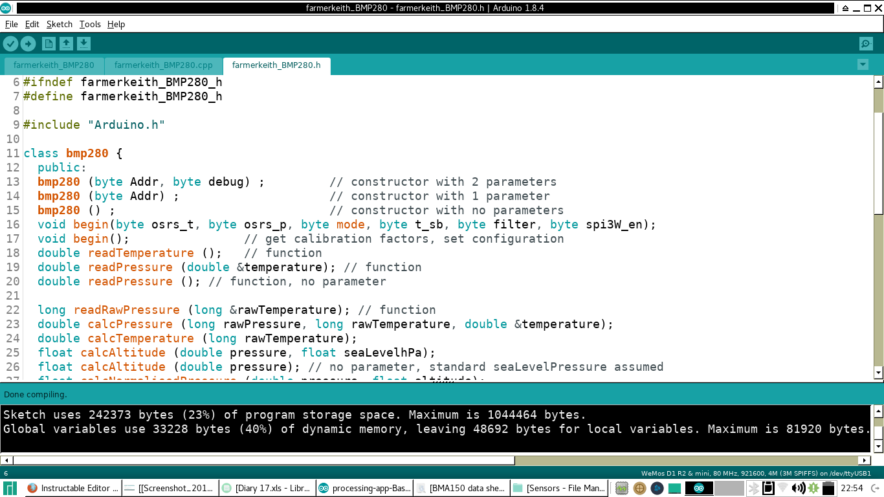
Task: Open the network signal icon in the tray
Action: tap(782, 488)
